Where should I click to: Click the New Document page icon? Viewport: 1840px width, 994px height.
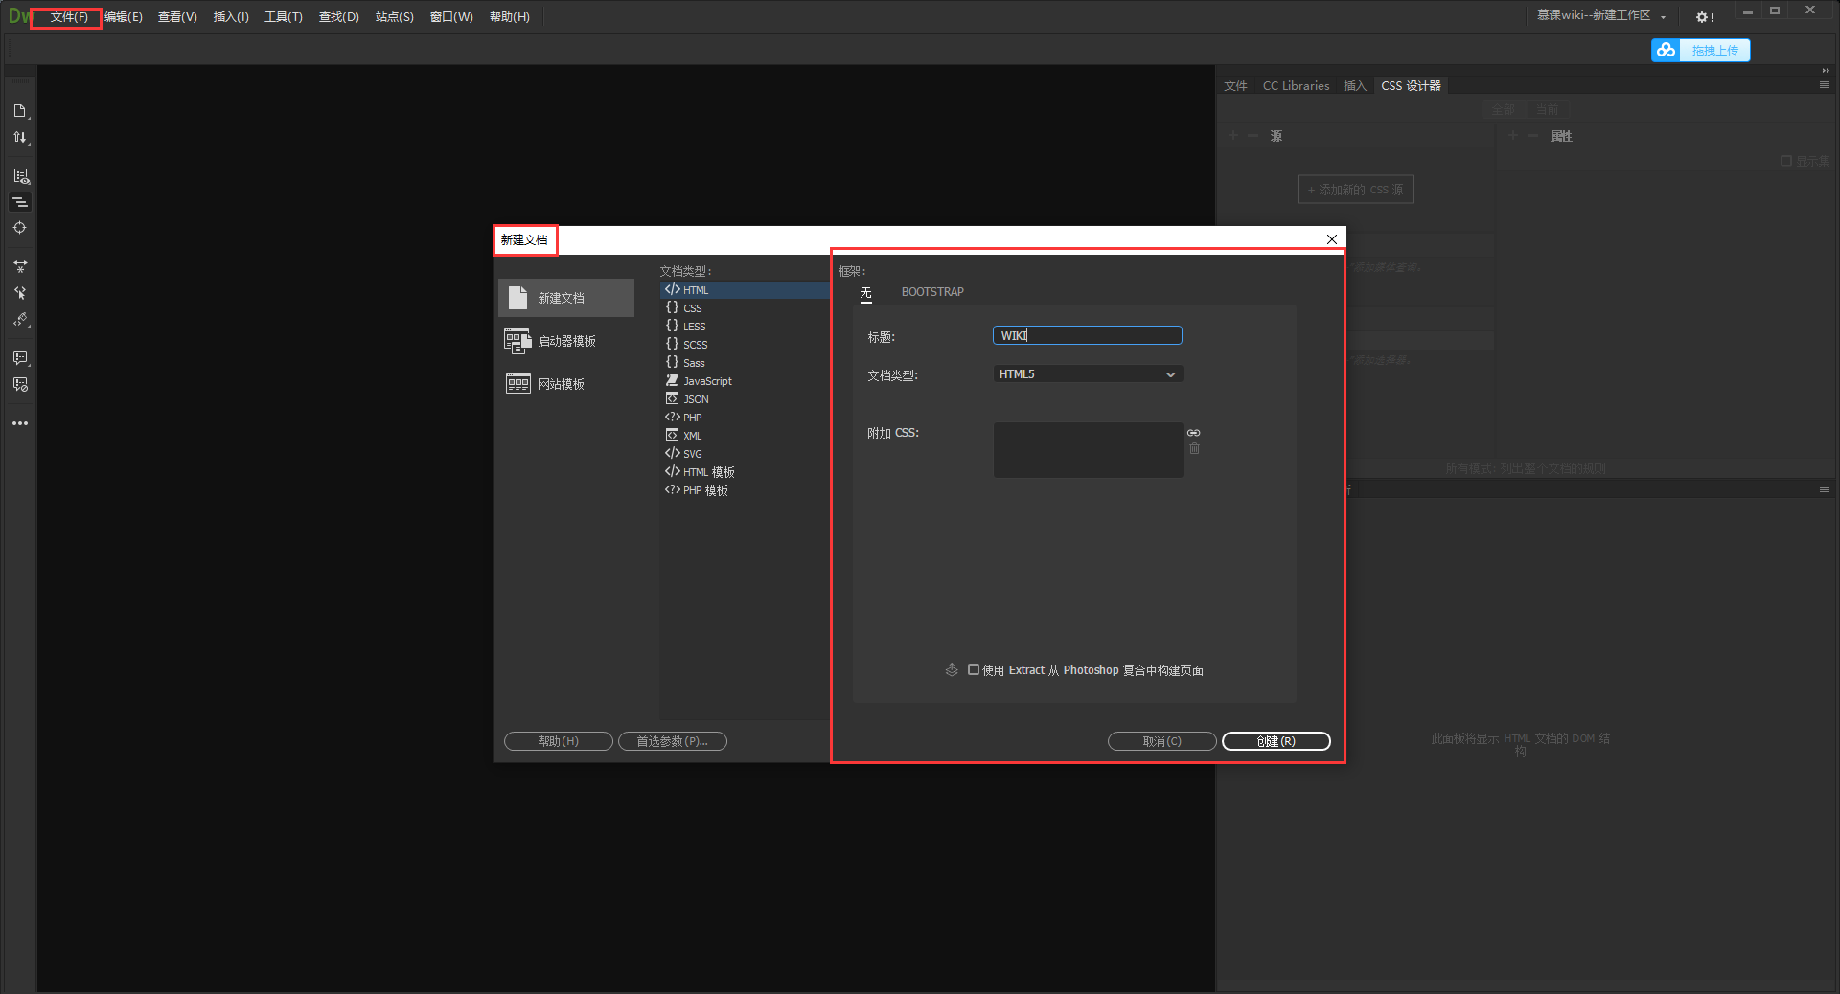(x=517, y=298)
